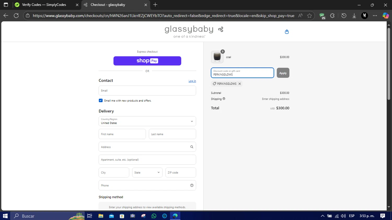This screenshot has height=220, width=392.
Task: Open a new browser tab
Action: (155, 5)
